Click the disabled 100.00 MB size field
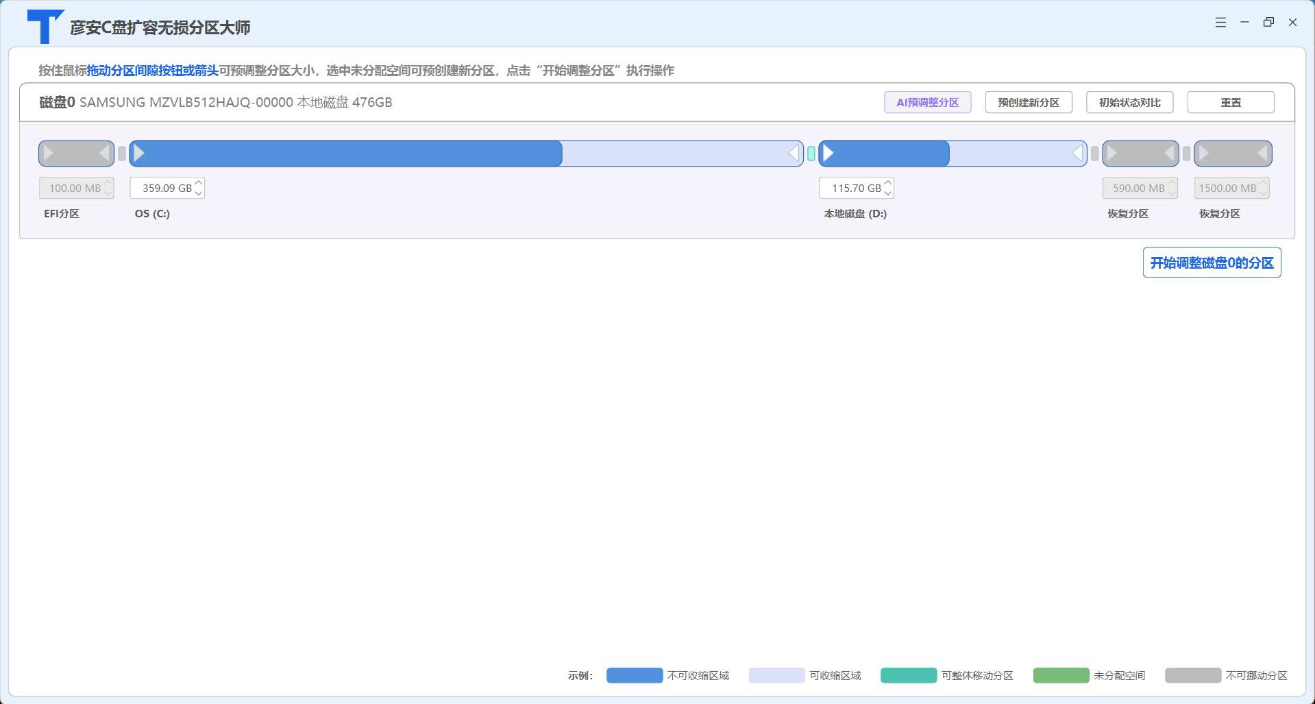This screenshot has width=1315, height=704. pyautogui.click(x=76, y=188)
